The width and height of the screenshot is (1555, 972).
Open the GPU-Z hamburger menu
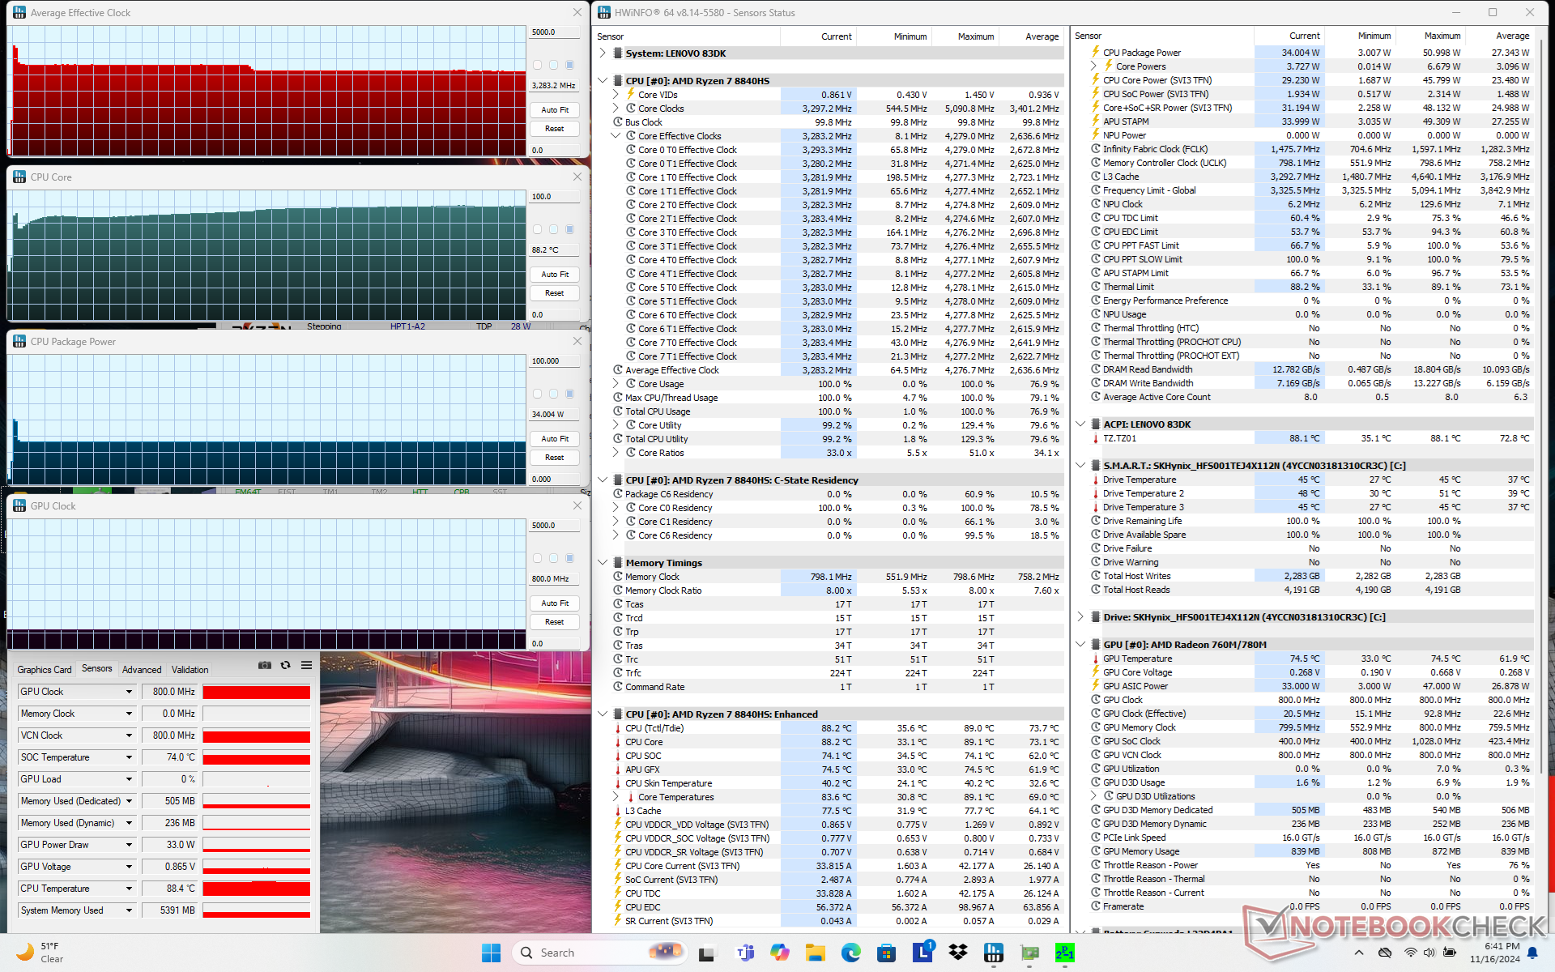(x=306, y=665)
